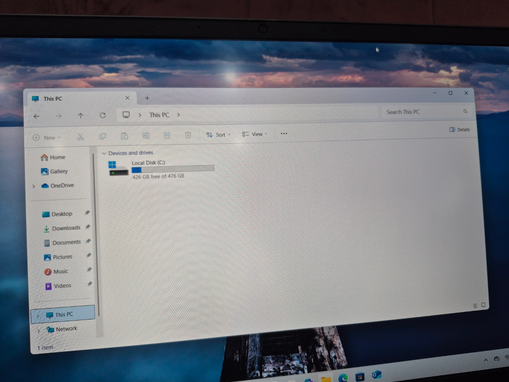
Task: Click the See more three-dots button
Action: click(283, 134)
